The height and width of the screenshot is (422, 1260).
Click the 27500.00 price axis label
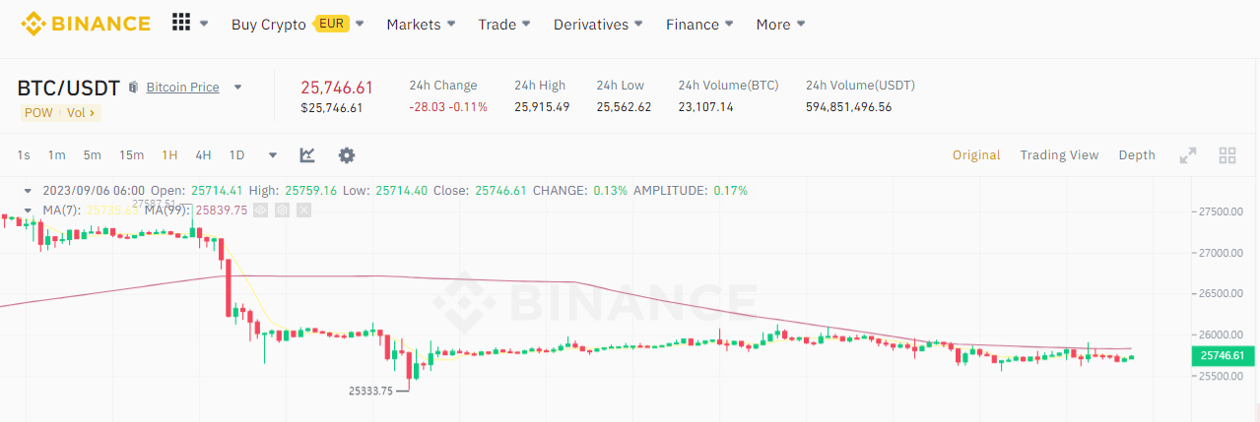point(1223,211)
